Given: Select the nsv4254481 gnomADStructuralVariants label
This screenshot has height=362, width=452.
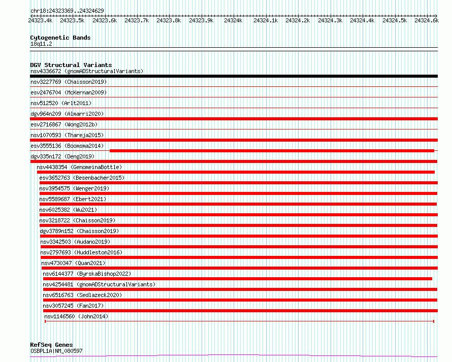Looking at the screenshot, I should tap(99, 284).
